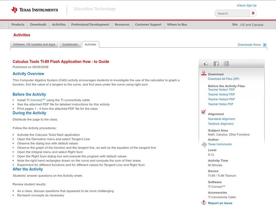The width and height of the screenshot is (276, 206).
Task: Share via the Facebook icon
Action: 216,64
